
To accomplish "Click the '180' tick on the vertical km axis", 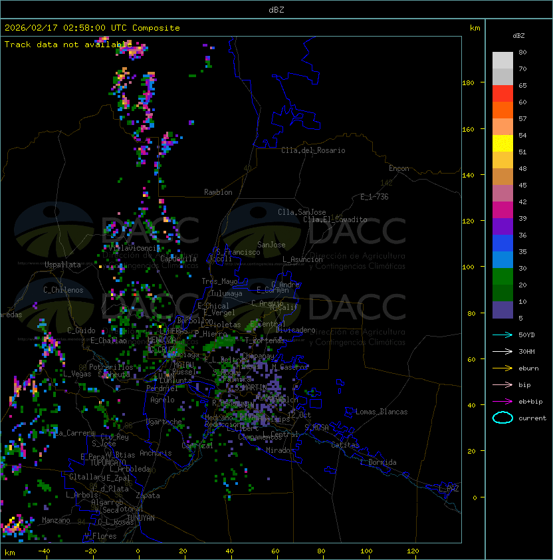I will [x=468, y=83].
